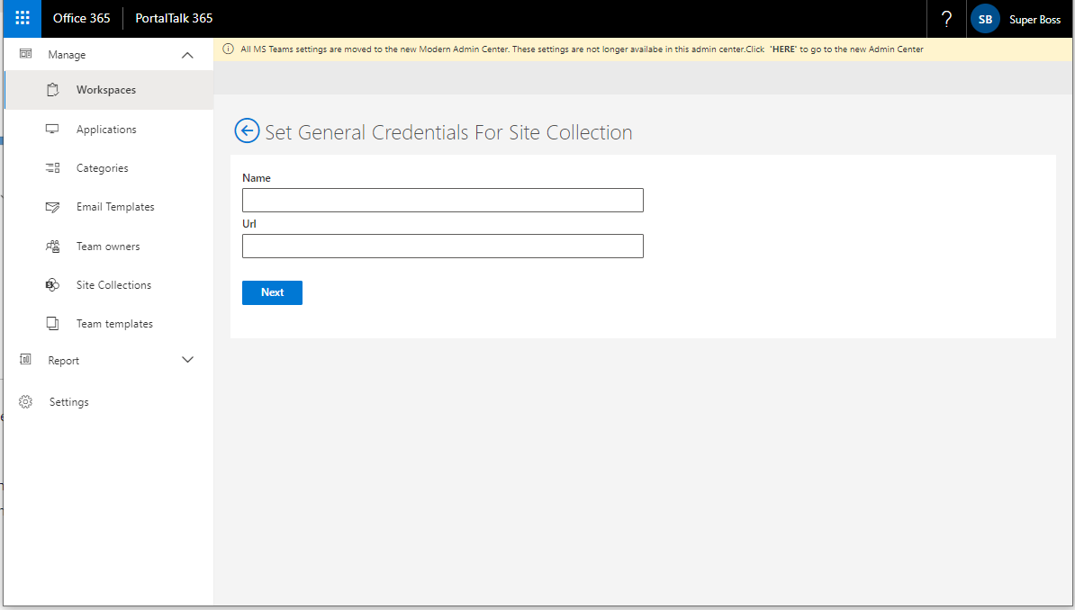Open the Office 365 app launcher grid
Viewport: 1075px width, 610px height.
click(23, 18)
